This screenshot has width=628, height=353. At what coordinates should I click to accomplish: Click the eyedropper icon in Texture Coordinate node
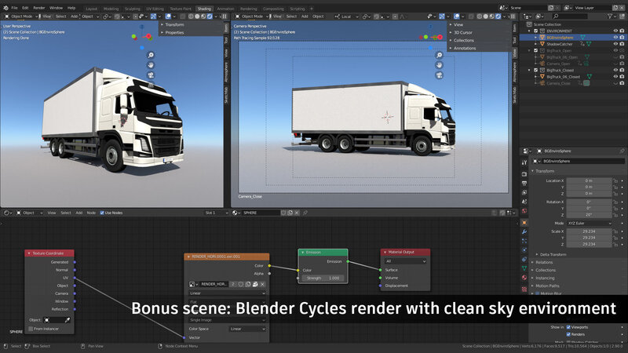tap(68, 320)
